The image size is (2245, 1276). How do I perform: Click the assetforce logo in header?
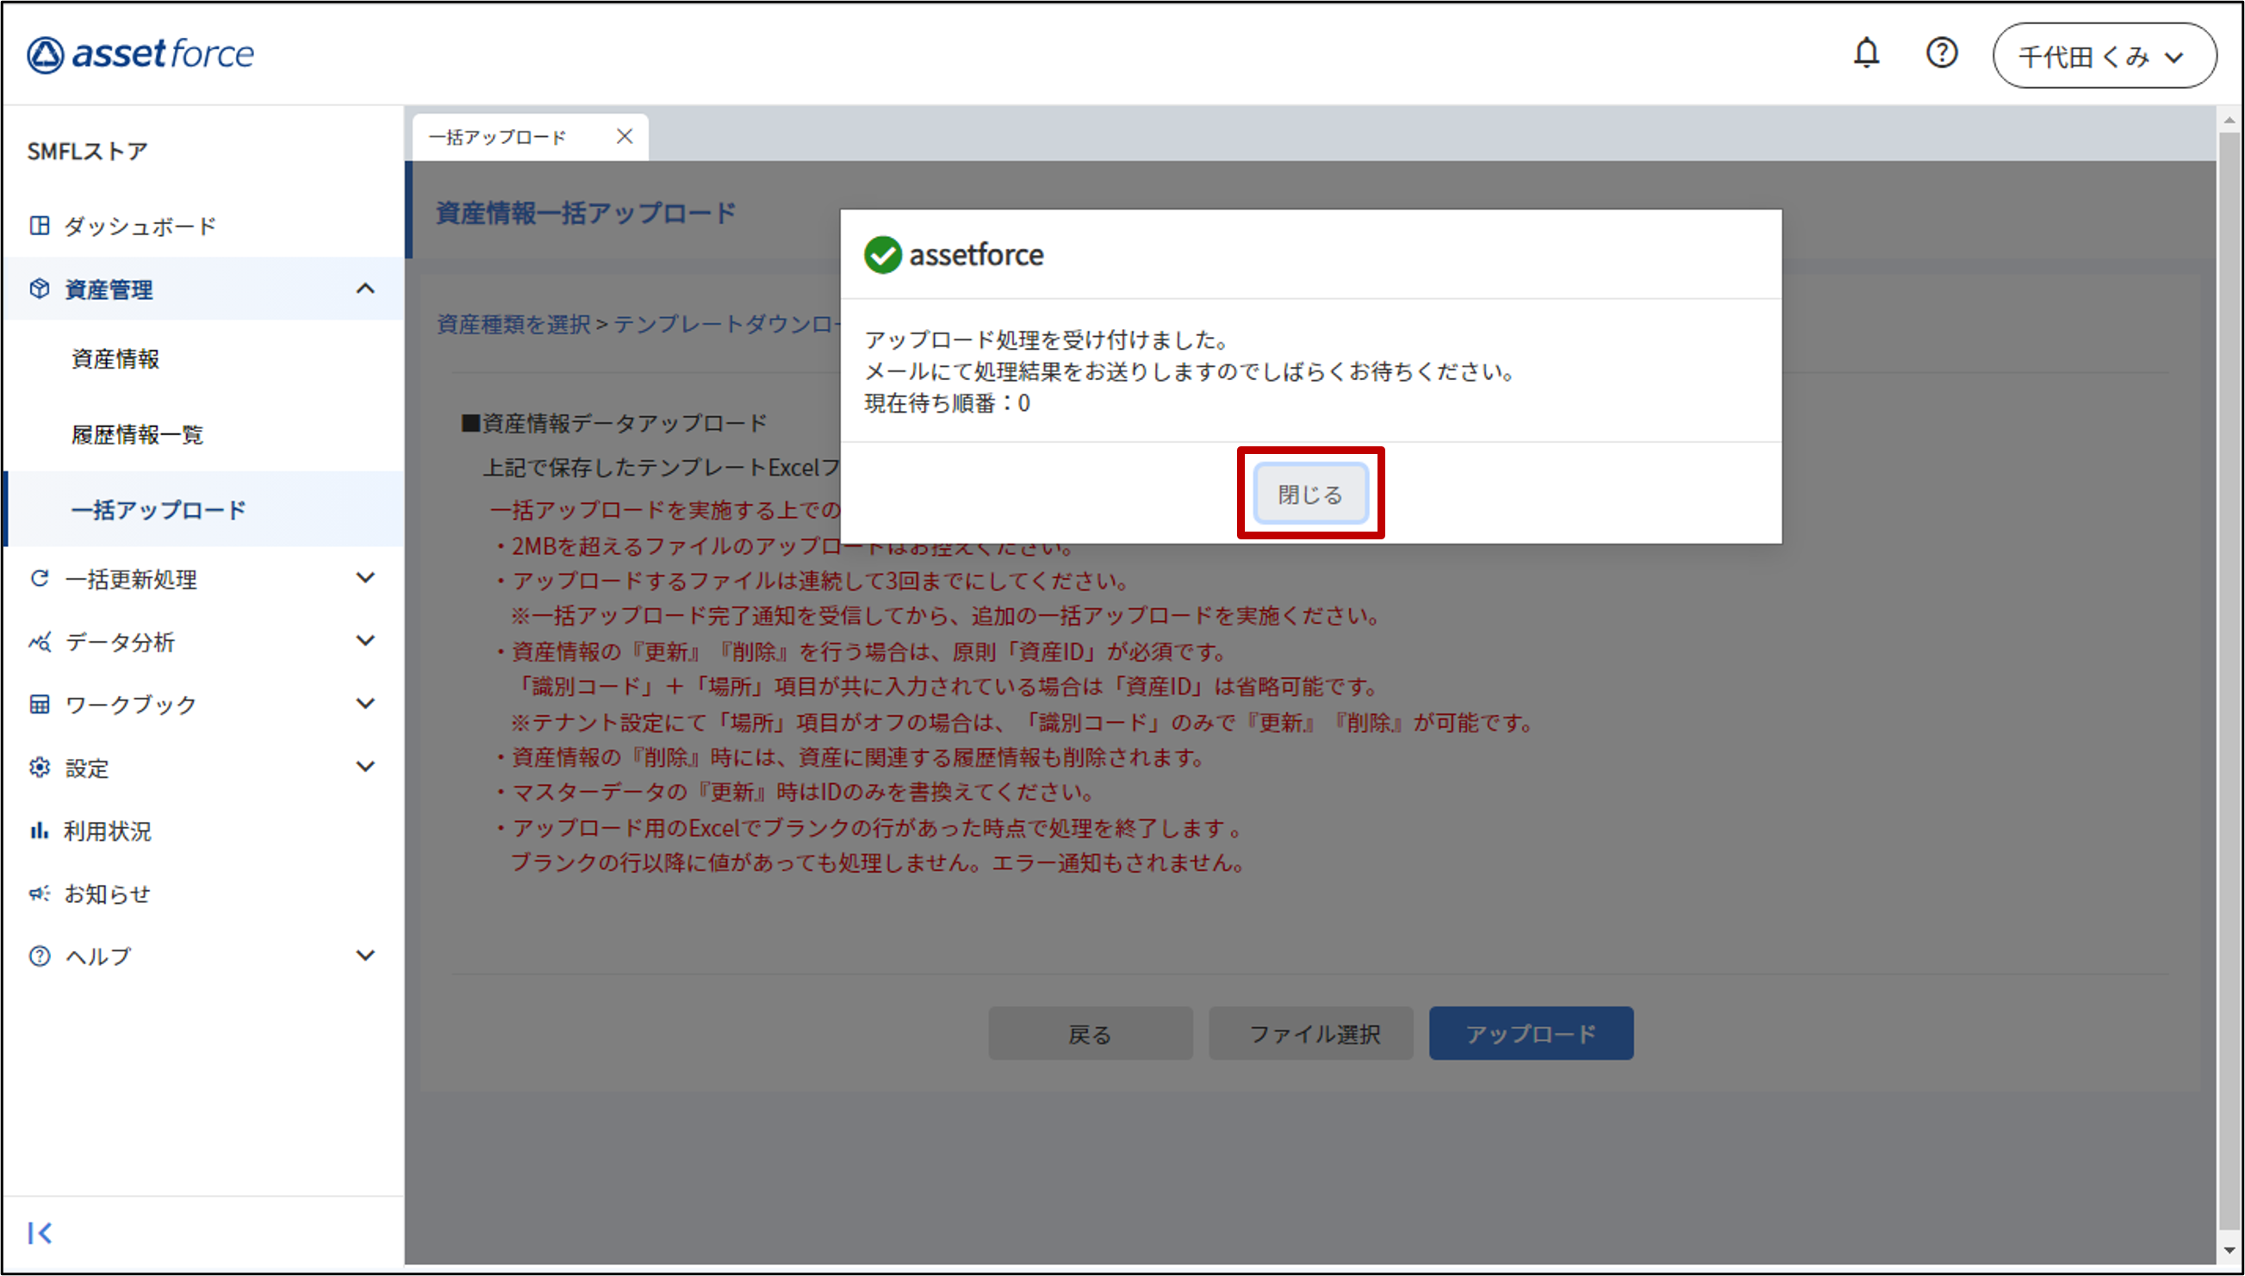[140, 54]
